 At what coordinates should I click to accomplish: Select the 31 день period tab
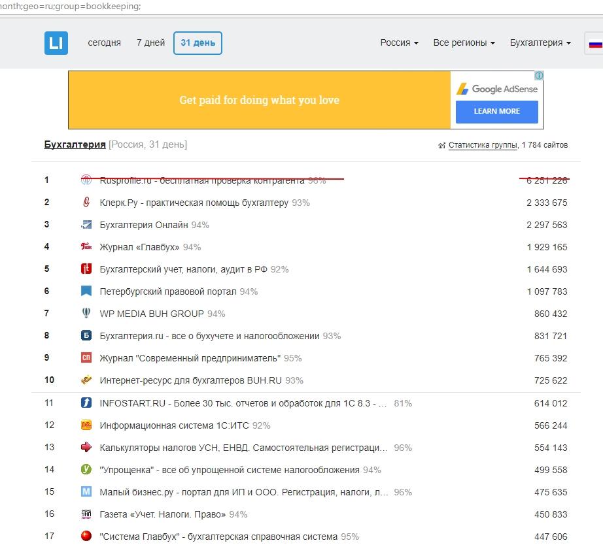click(198, 43)
